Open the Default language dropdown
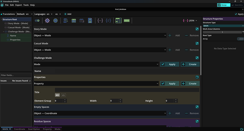The height and width of the screenshot is (131, 244). pos(29,14)
